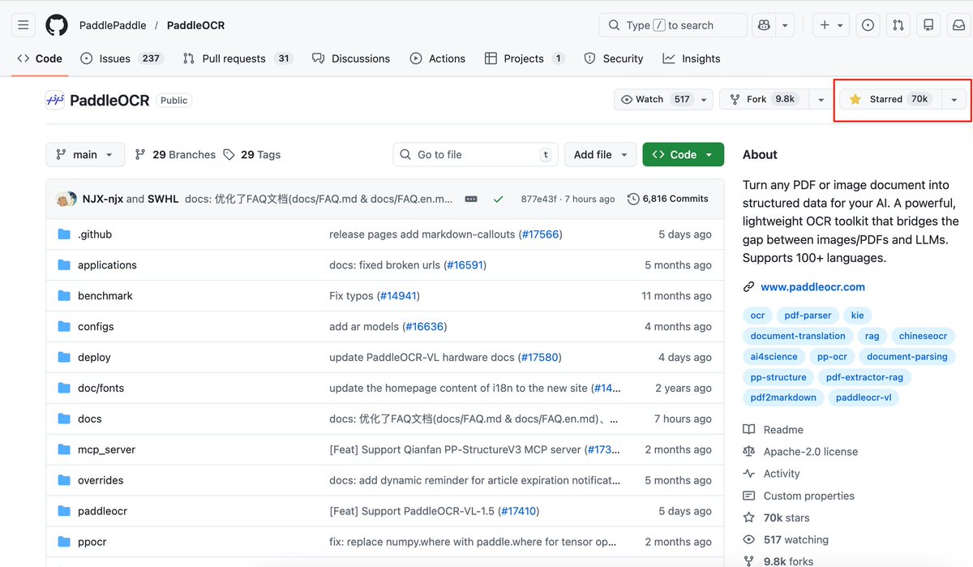
Task: Expand the star lists dropdown arrow
Action: 954,100
